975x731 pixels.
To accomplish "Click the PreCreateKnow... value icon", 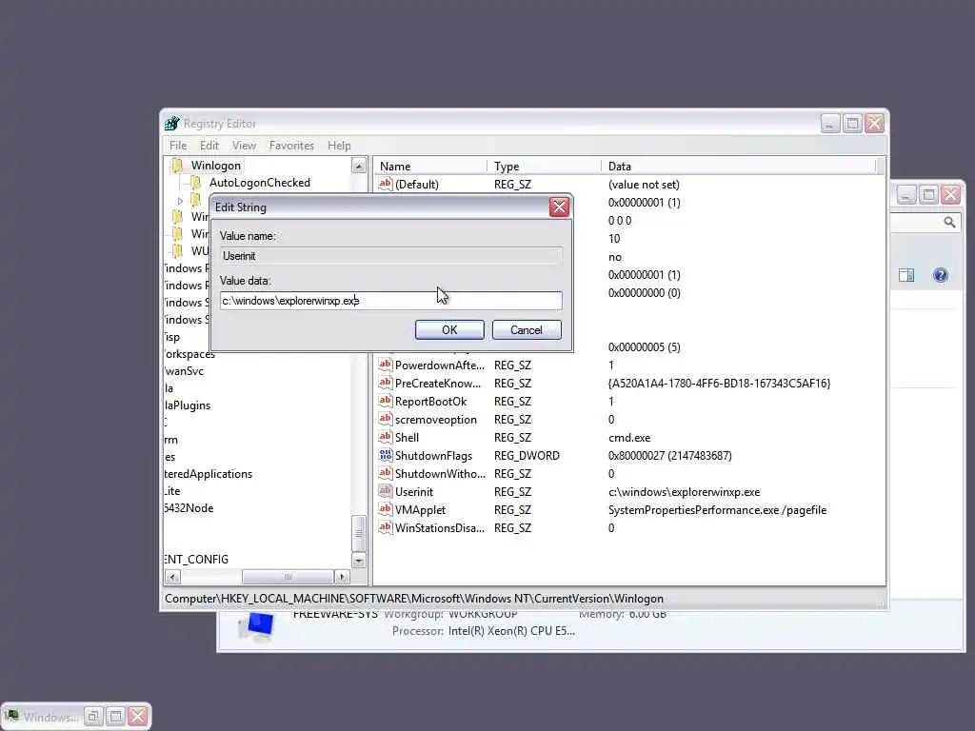I will (x=386, y=383).
